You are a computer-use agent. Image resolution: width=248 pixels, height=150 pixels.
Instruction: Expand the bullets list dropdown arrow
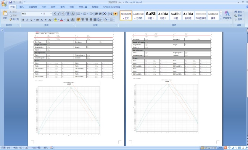81,14
